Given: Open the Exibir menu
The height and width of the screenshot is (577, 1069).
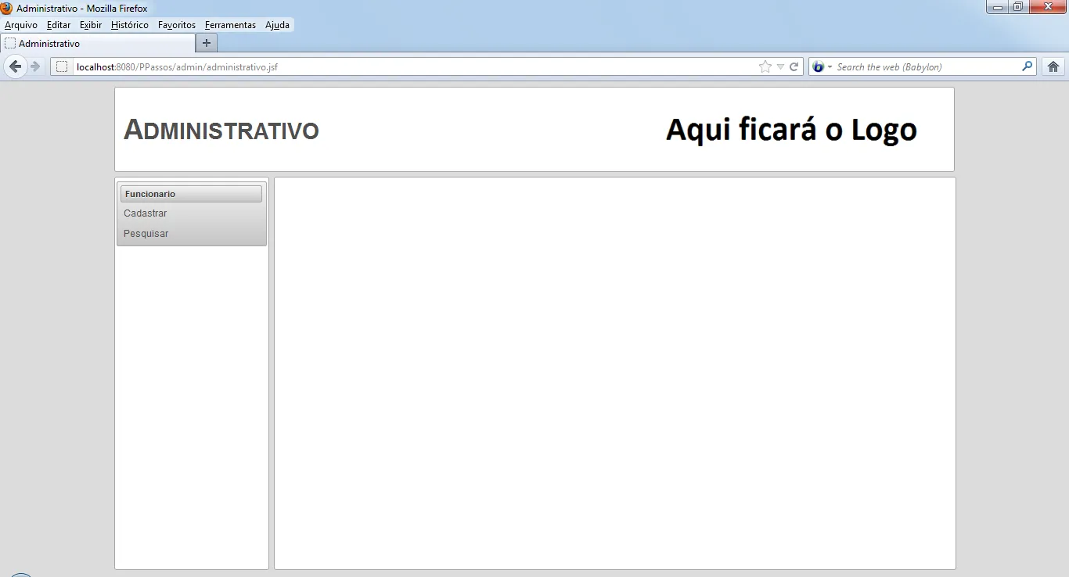Looking at the screenshot, I should tap(91, 25).
